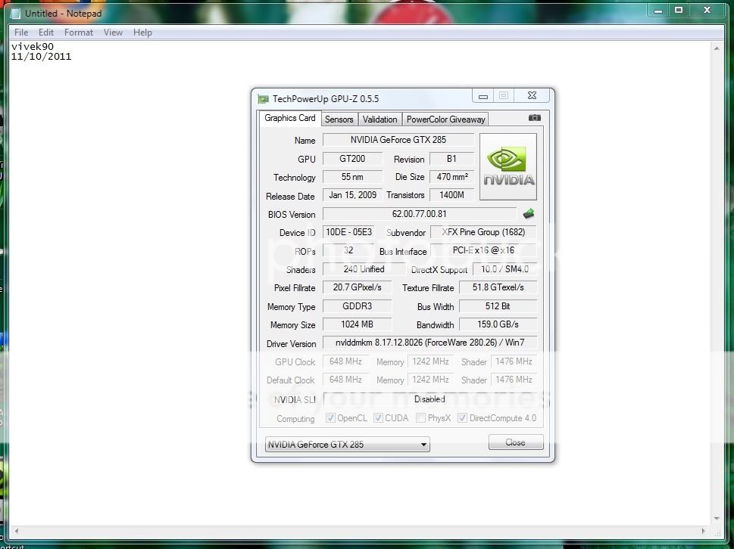The height and width of the screenshot is (549, 734).
Task: Switch to the Validation tab
Action: [x=379, y=119]
